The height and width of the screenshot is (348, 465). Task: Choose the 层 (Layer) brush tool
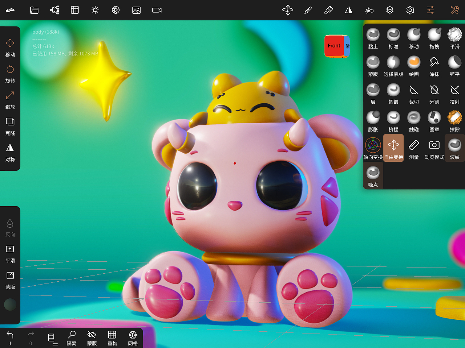[373, 94]
